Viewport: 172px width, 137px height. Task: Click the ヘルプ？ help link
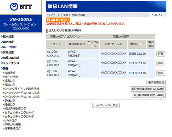click(x=157, y=15)
